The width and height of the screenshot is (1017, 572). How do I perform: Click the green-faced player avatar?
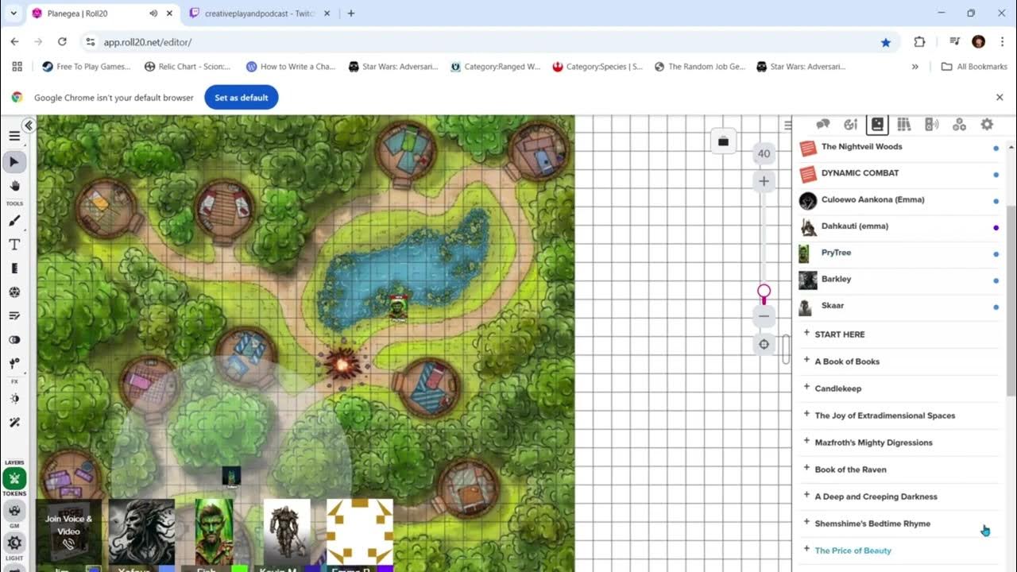tap(214, 532)
